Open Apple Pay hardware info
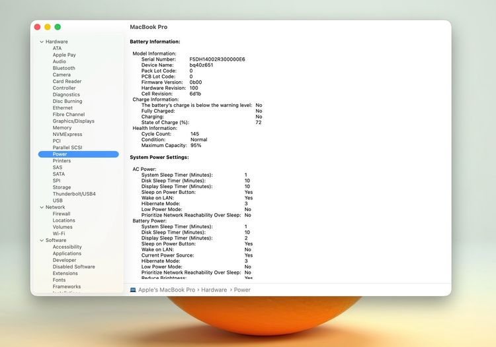This screenshot has height=347, width=496. pos(64,55)
